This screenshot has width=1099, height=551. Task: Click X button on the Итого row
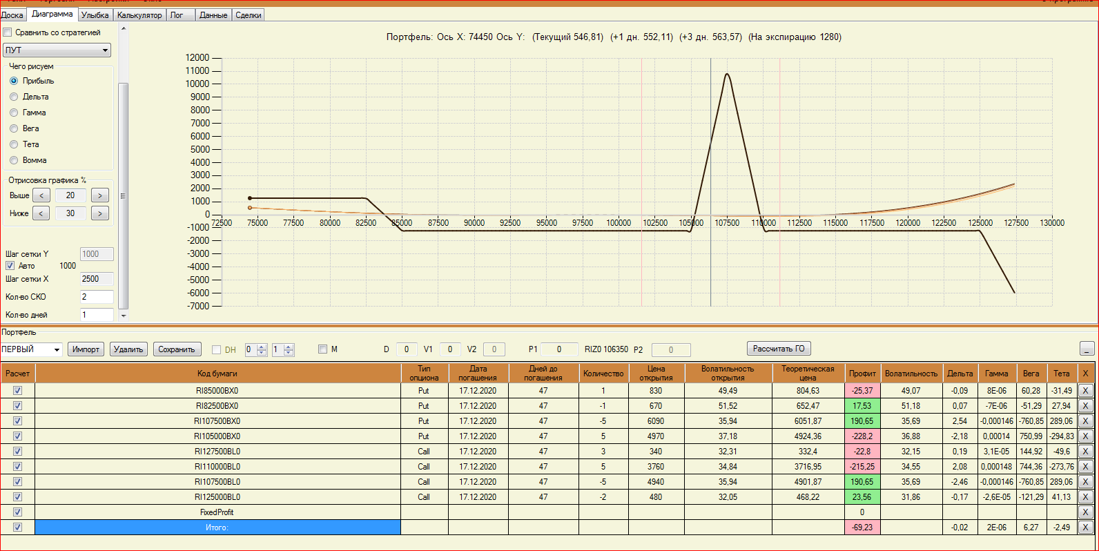click(x=1085, y=528)
